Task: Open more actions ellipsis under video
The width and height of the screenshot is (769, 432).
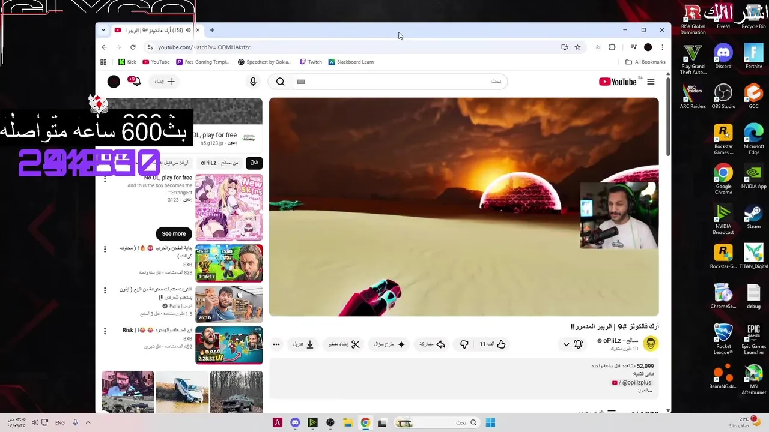Action: (276, 344)
